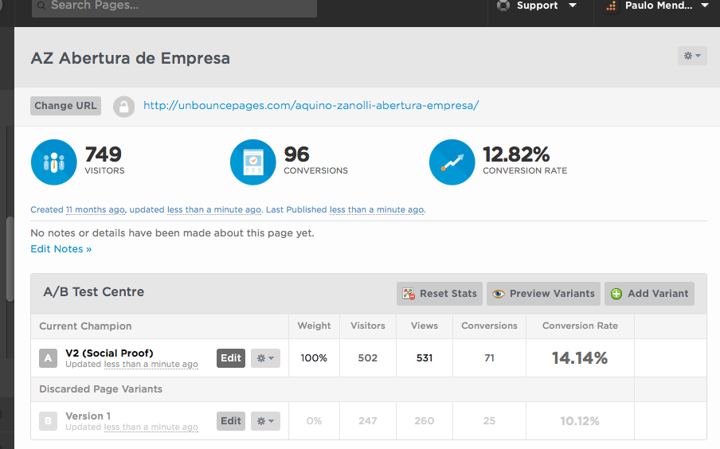The height and width of the screenshot is (449, 720).
Task: Click the Conversion Rate column header
Action: pos(580,326)
